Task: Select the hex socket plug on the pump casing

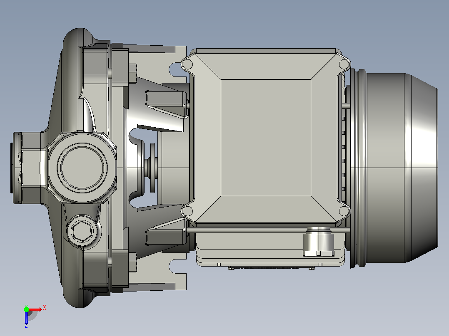Action: (x=82, y=230)
